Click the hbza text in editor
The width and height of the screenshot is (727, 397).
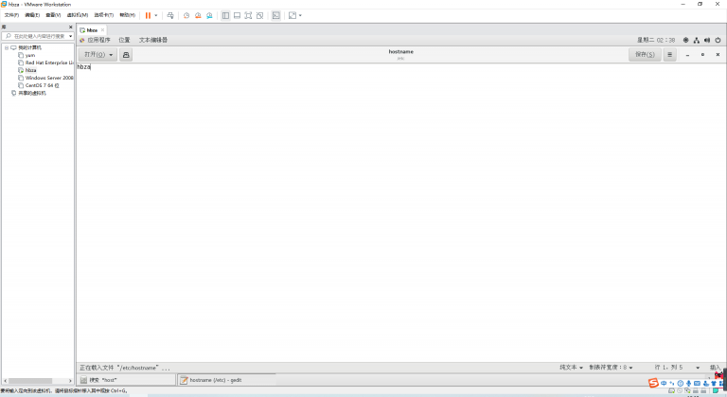83,67
